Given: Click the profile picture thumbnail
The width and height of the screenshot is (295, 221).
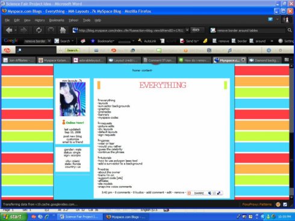Looking at the screenshot, I should [72, 99].
